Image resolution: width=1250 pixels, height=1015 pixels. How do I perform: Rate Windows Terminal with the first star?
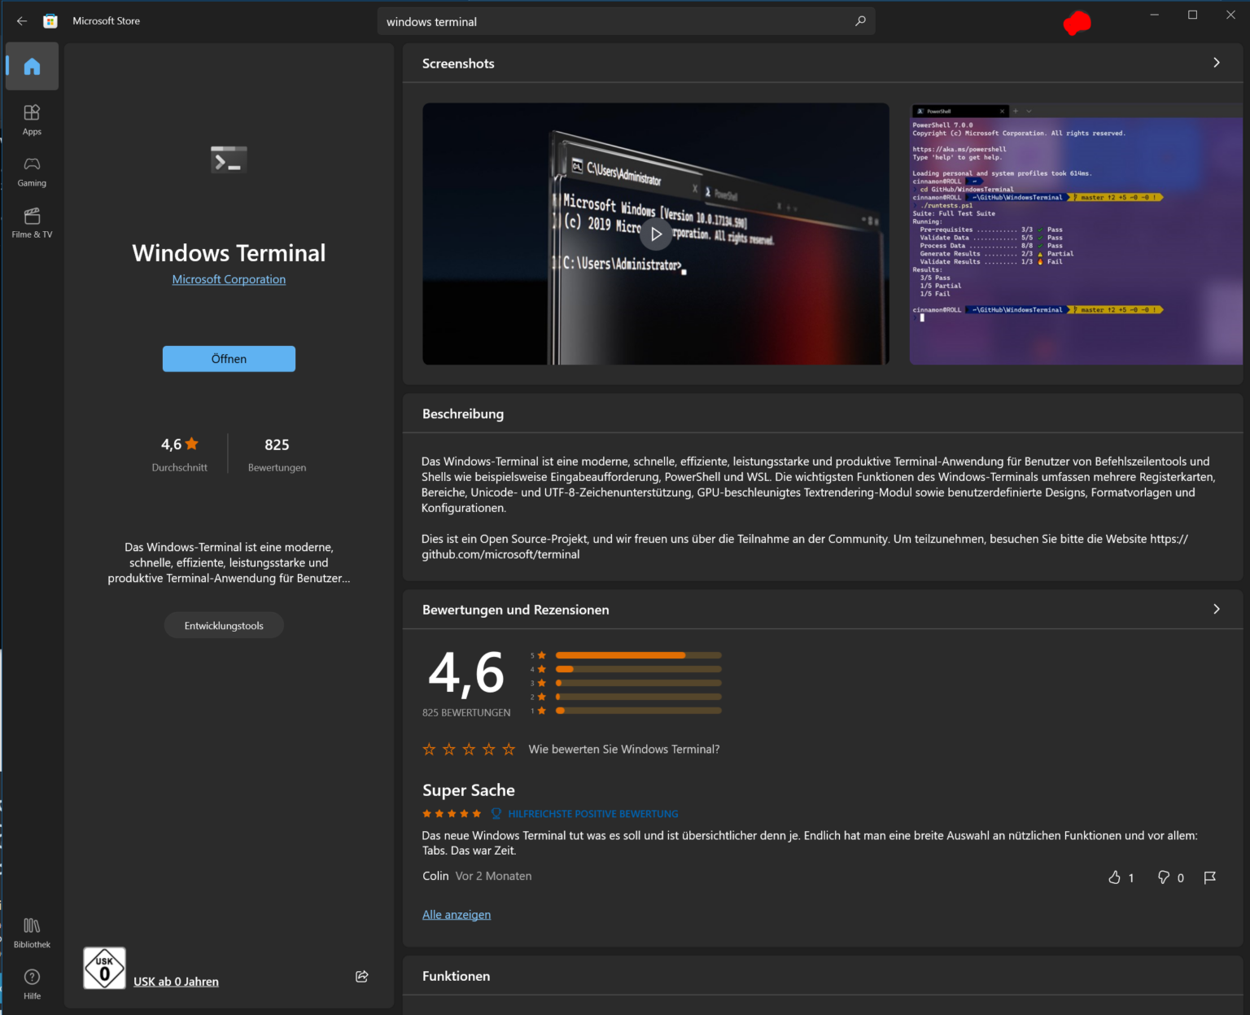click(429, 749)
